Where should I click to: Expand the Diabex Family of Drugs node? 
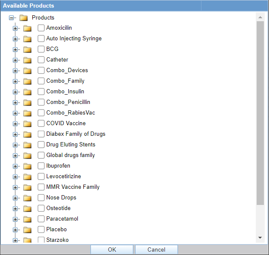pyautogui.click(x=15, y=135)
